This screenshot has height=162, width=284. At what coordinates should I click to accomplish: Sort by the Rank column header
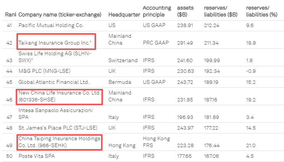pyautogui.click(x=10, y=14)
